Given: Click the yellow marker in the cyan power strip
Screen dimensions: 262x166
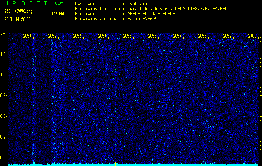Looking at the screenshot, I should [x=115, y=164].
